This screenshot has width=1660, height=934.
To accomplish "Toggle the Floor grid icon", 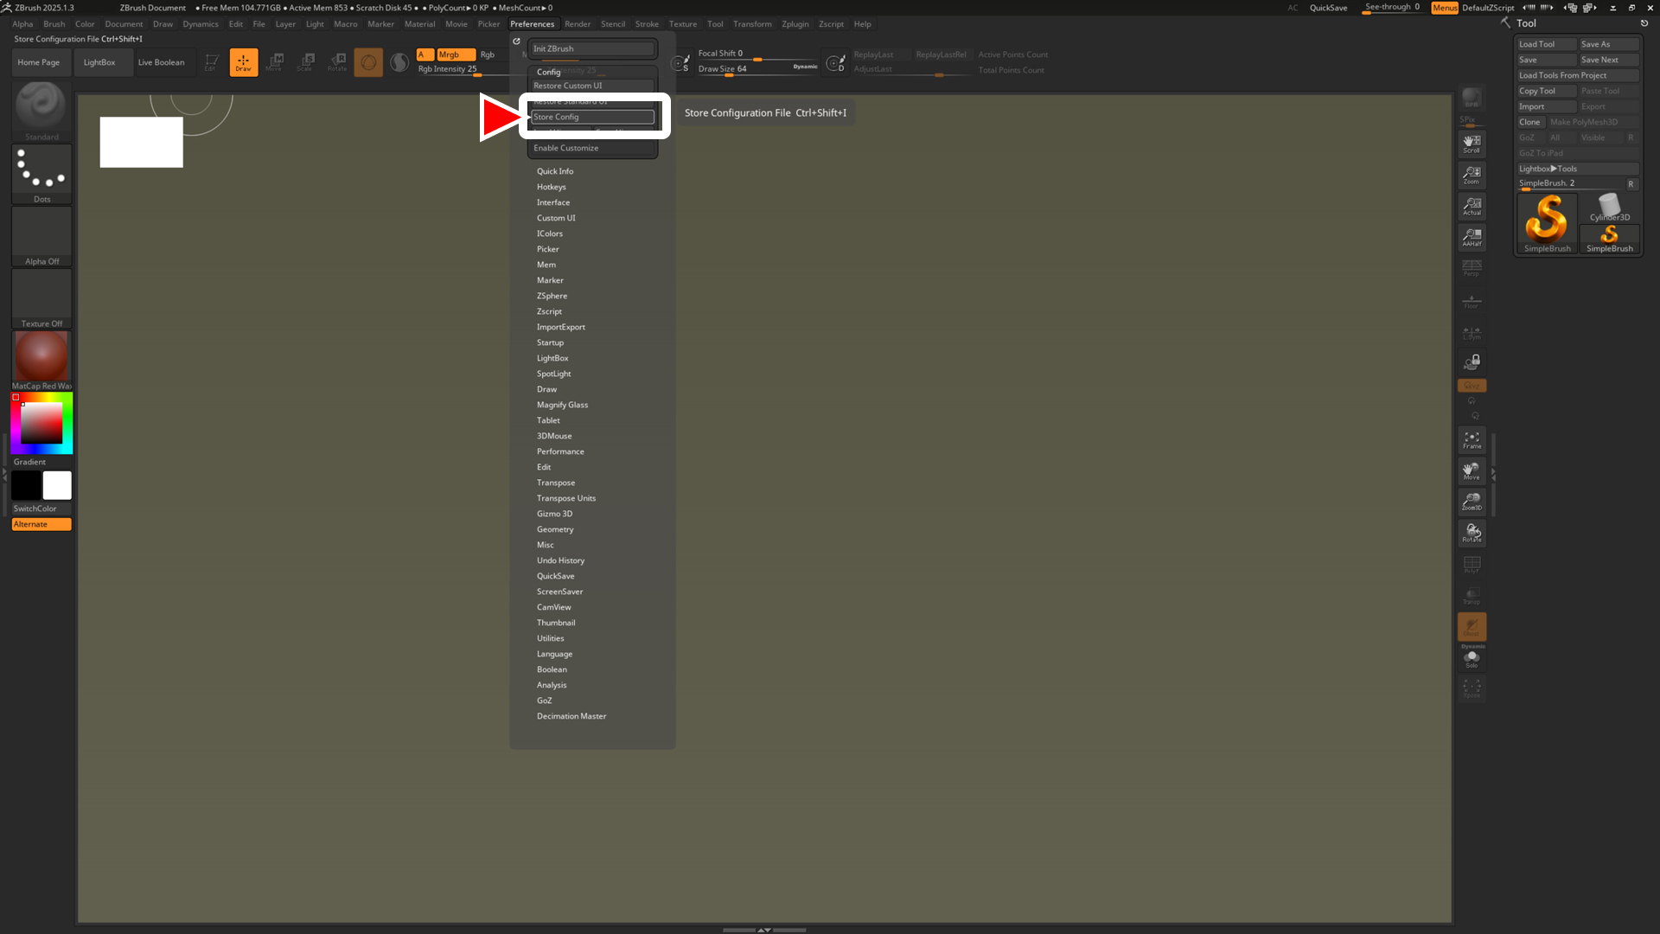I will point(1472,300).
